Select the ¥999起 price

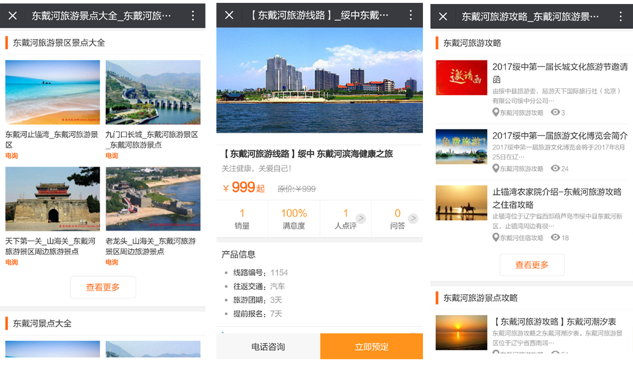point(244,187)
